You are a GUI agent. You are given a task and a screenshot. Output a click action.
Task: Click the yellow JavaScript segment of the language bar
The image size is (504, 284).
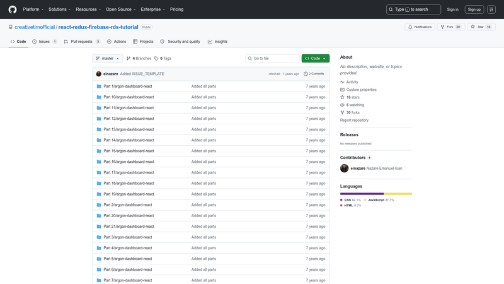pos(398,194)
